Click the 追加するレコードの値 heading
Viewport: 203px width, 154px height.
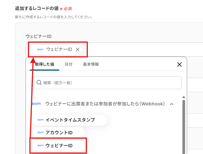pyautogui.click(x=37, y=9)
